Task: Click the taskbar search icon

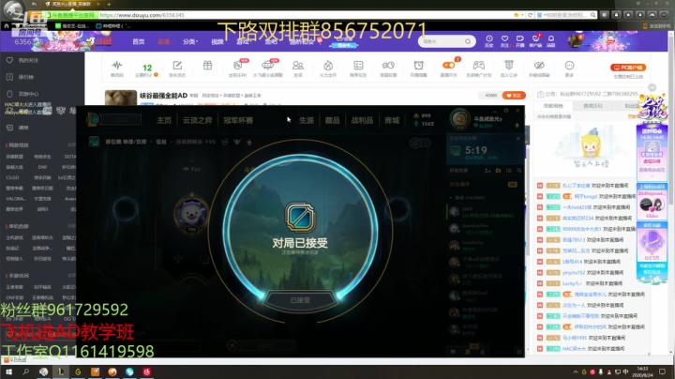Action: 26,371
